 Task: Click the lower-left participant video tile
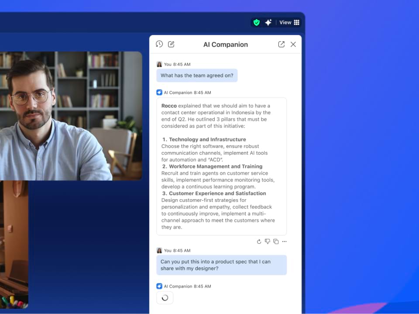tap(14, 245)
